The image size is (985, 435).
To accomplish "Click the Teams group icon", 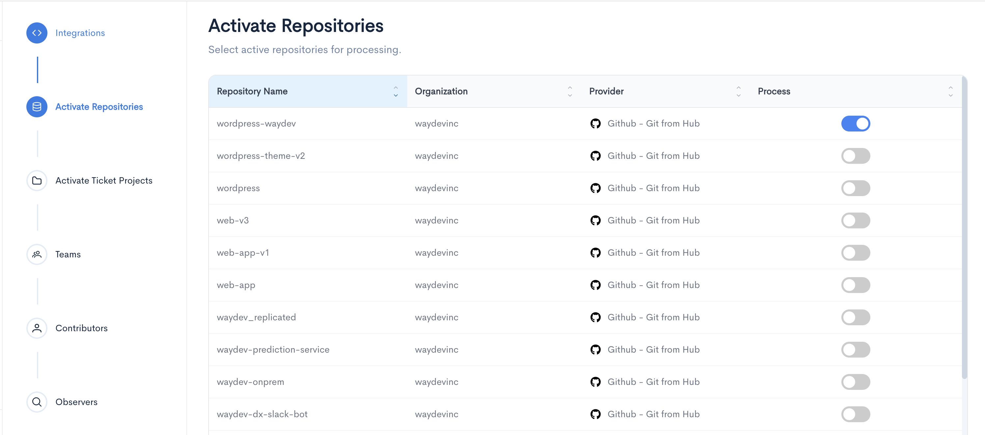I will (37, 254).
